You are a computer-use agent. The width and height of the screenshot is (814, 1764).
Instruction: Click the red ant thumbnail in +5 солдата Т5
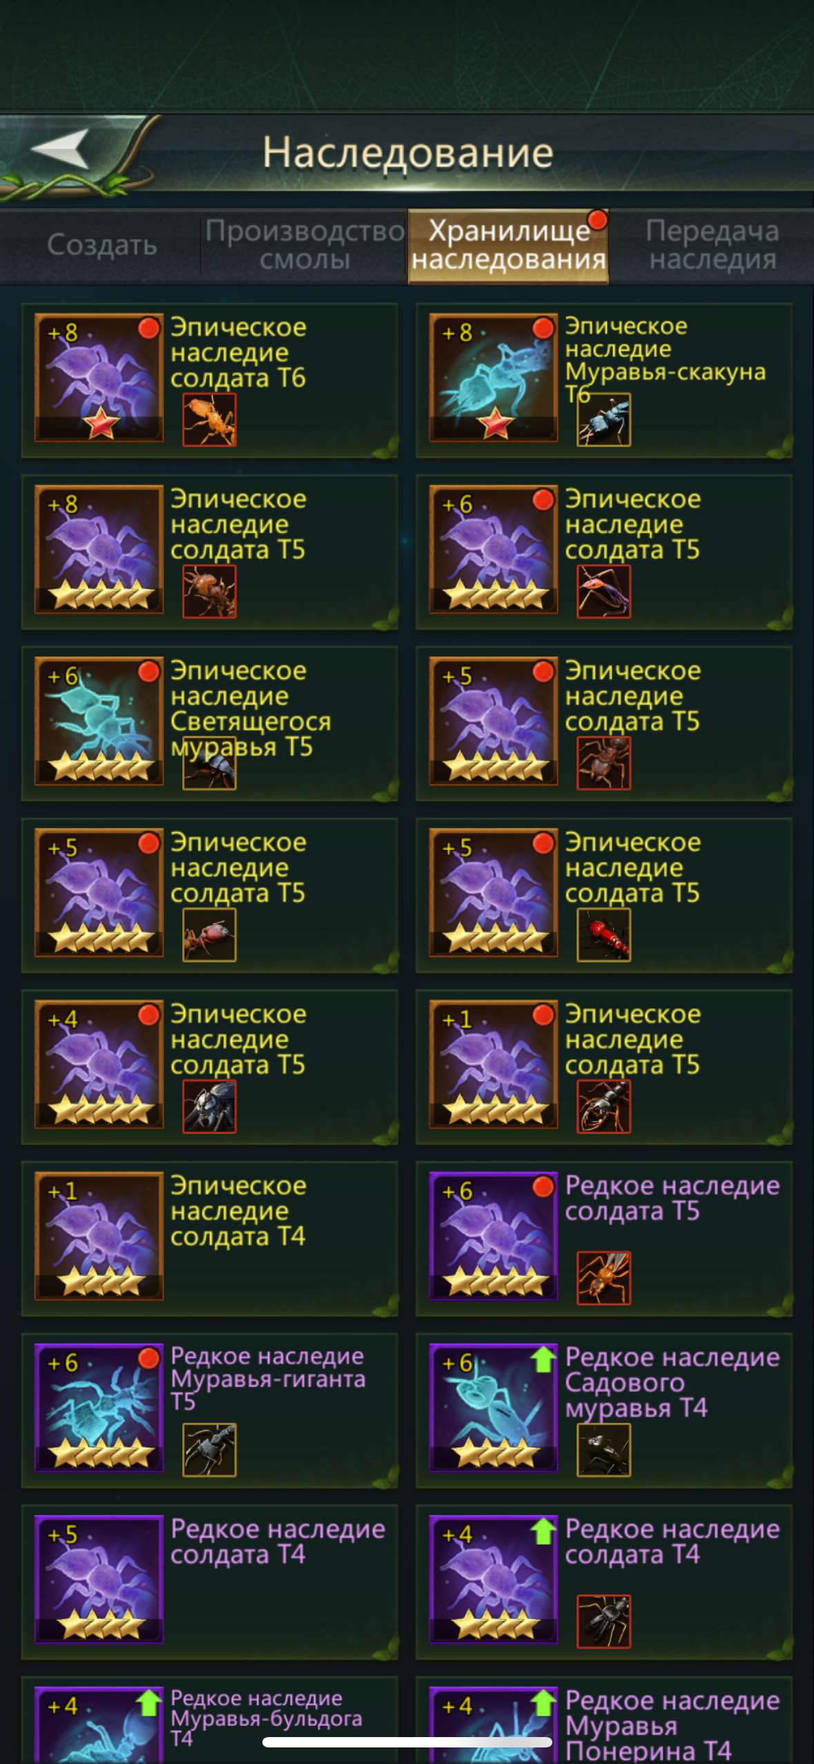click(603, 934)
